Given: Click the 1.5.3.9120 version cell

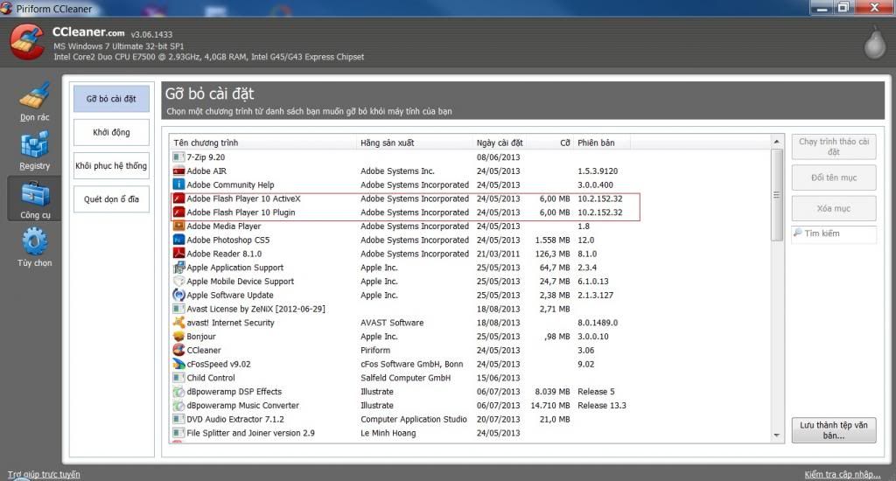Looking at the screenshot, I should (x=598, y=171).
